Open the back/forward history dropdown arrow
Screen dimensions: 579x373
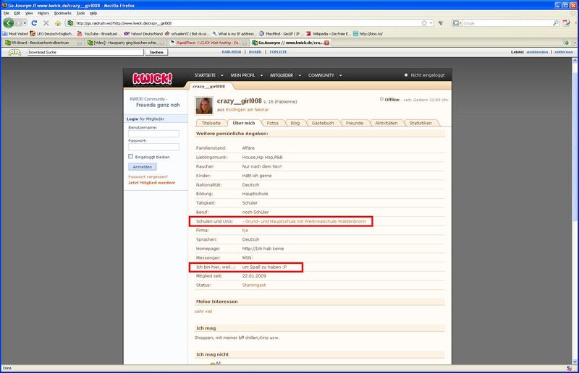25,23
